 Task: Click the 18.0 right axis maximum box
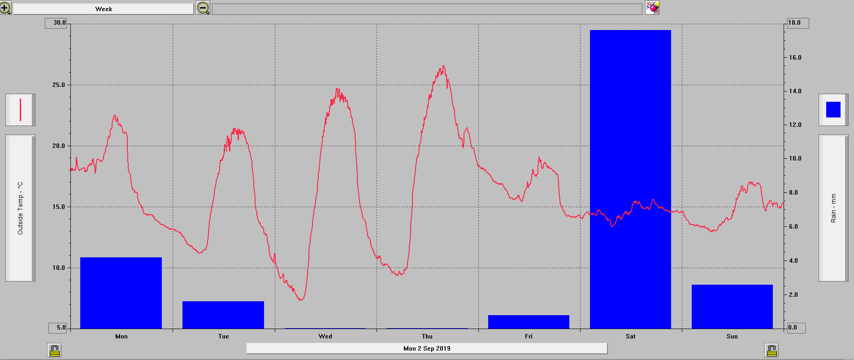click(798, 23)
